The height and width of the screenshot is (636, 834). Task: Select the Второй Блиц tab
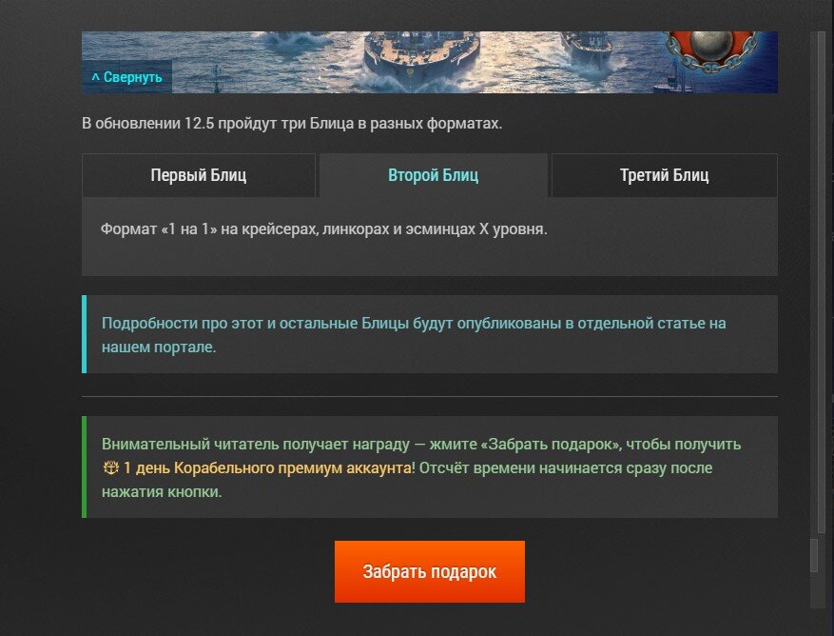[433, 175]
